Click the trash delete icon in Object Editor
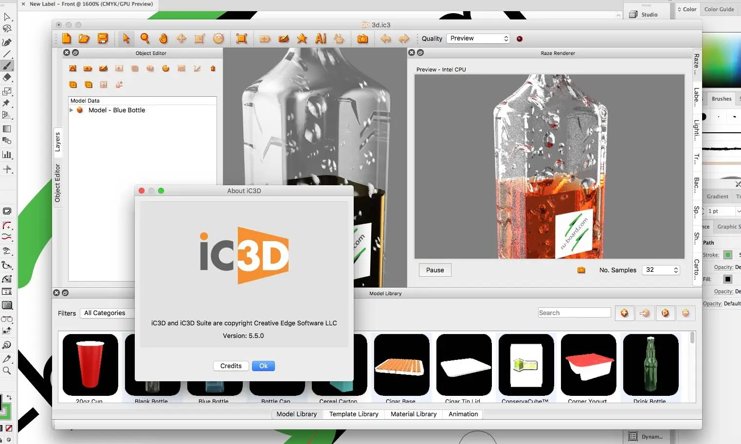Screen dimensions: 741x444 coord(213,69)
